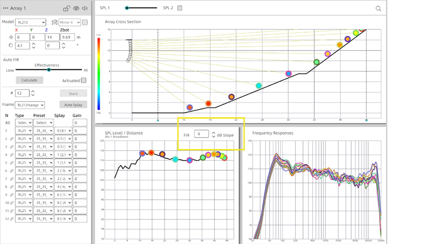Viewport: 433px width, 244px height.
Task: Tick the Auto FIR Activated checkbox
Action: click(x=84, y=80)
